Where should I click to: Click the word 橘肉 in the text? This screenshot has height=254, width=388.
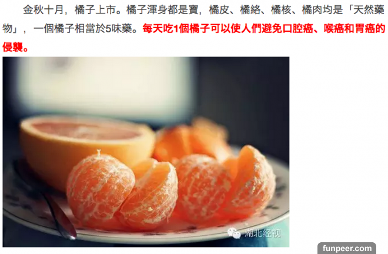pyautogui.click(x=312, y=10)
